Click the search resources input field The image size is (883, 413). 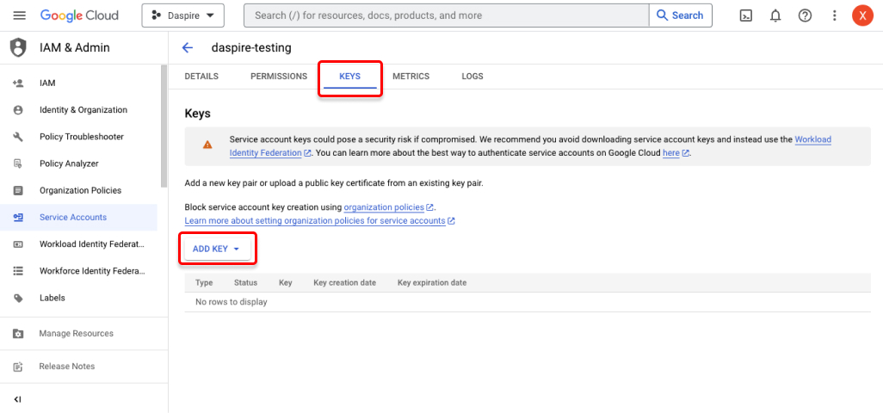[446, 15]
